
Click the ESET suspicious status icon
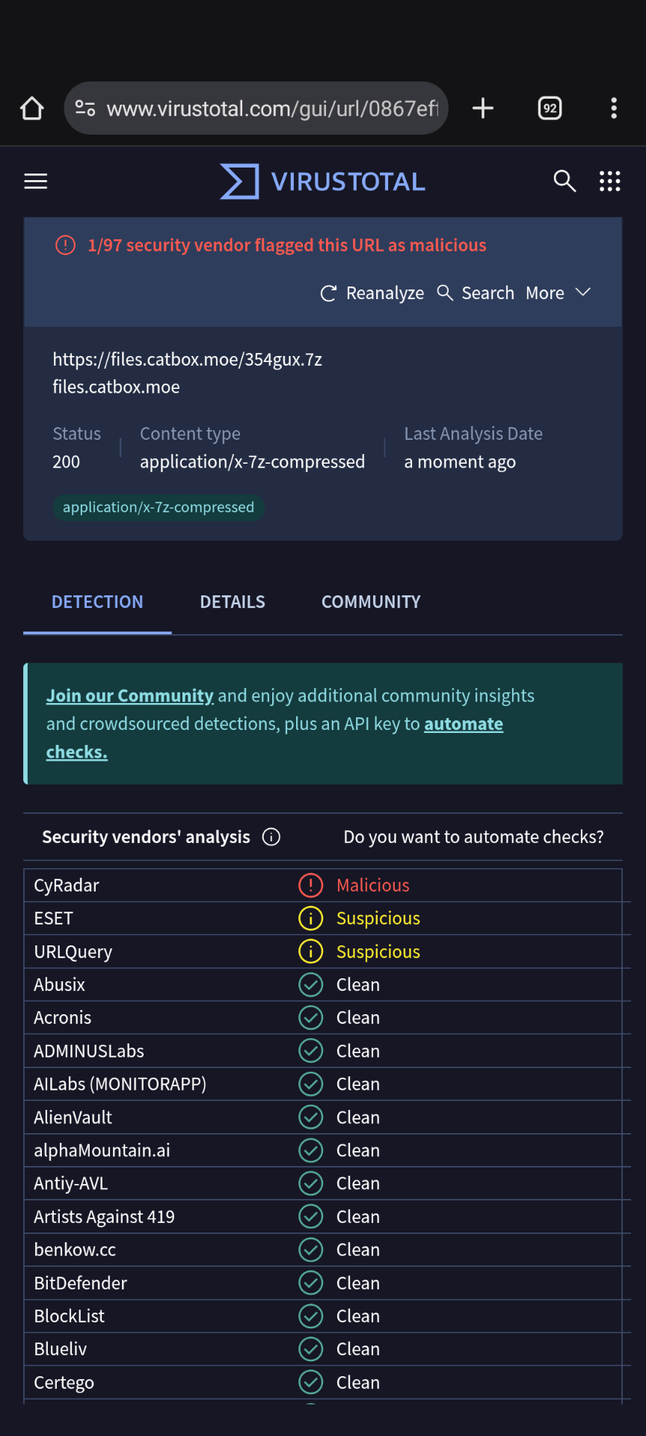[x=310, y=918]
